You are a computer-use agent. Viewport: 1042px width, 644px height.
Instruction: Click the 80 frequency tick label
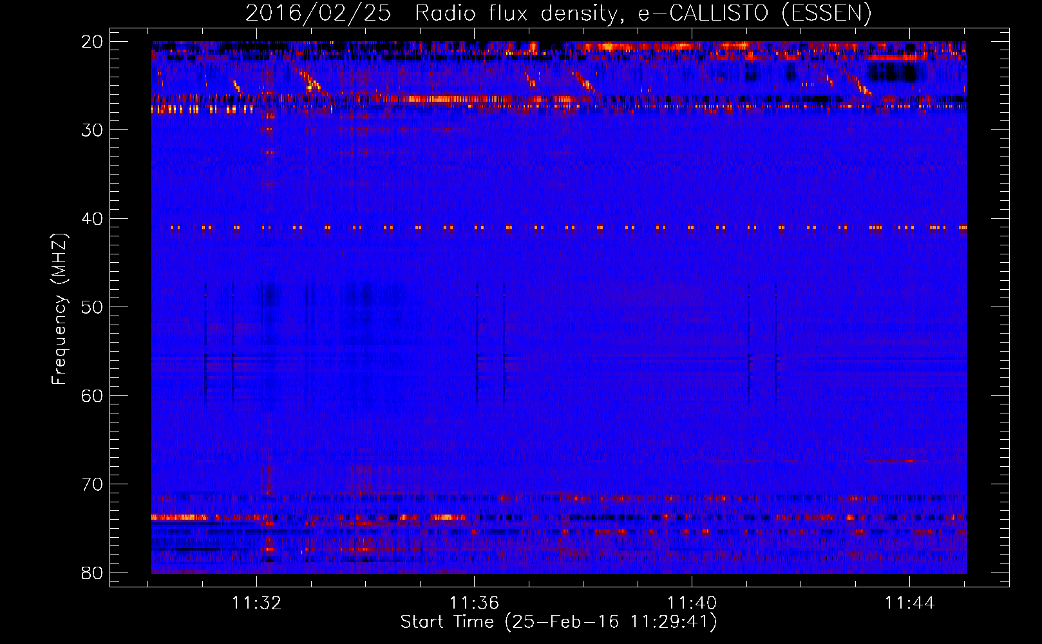coord(93,573)
